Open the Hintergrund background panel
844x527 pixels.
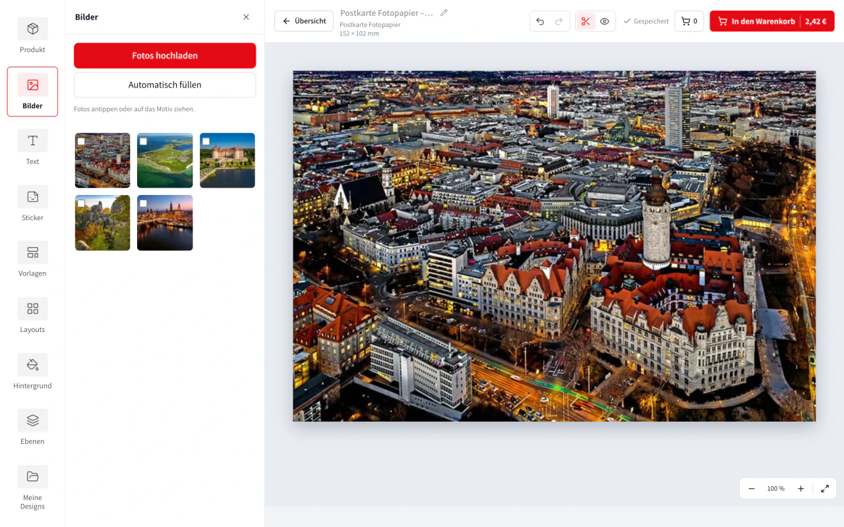[32, 372]
